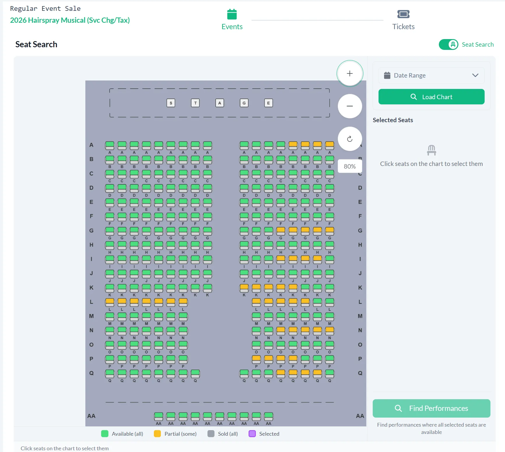505x452 pixels.
Task: Select first yellow seat in right row K
Action: pos(244,288)
